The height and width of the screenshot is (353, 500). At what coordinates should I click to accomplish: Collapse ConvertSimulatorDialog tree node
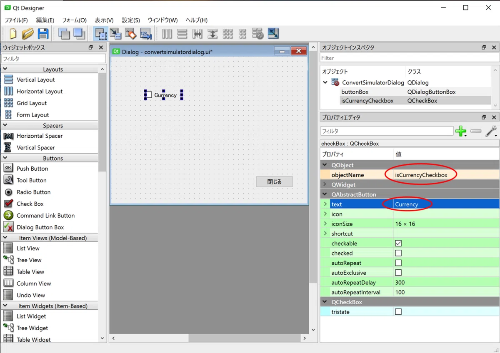click(325, 82)
